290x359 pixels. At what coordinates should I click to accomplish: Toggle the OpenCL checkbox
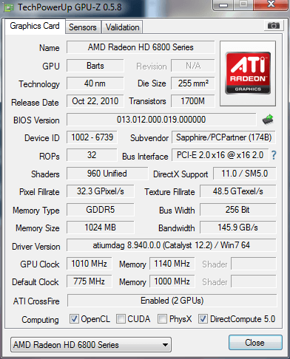(74, 319)
